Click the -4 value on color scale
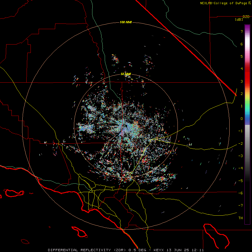Screen dimensions: 252x252 tap(241, 168)
